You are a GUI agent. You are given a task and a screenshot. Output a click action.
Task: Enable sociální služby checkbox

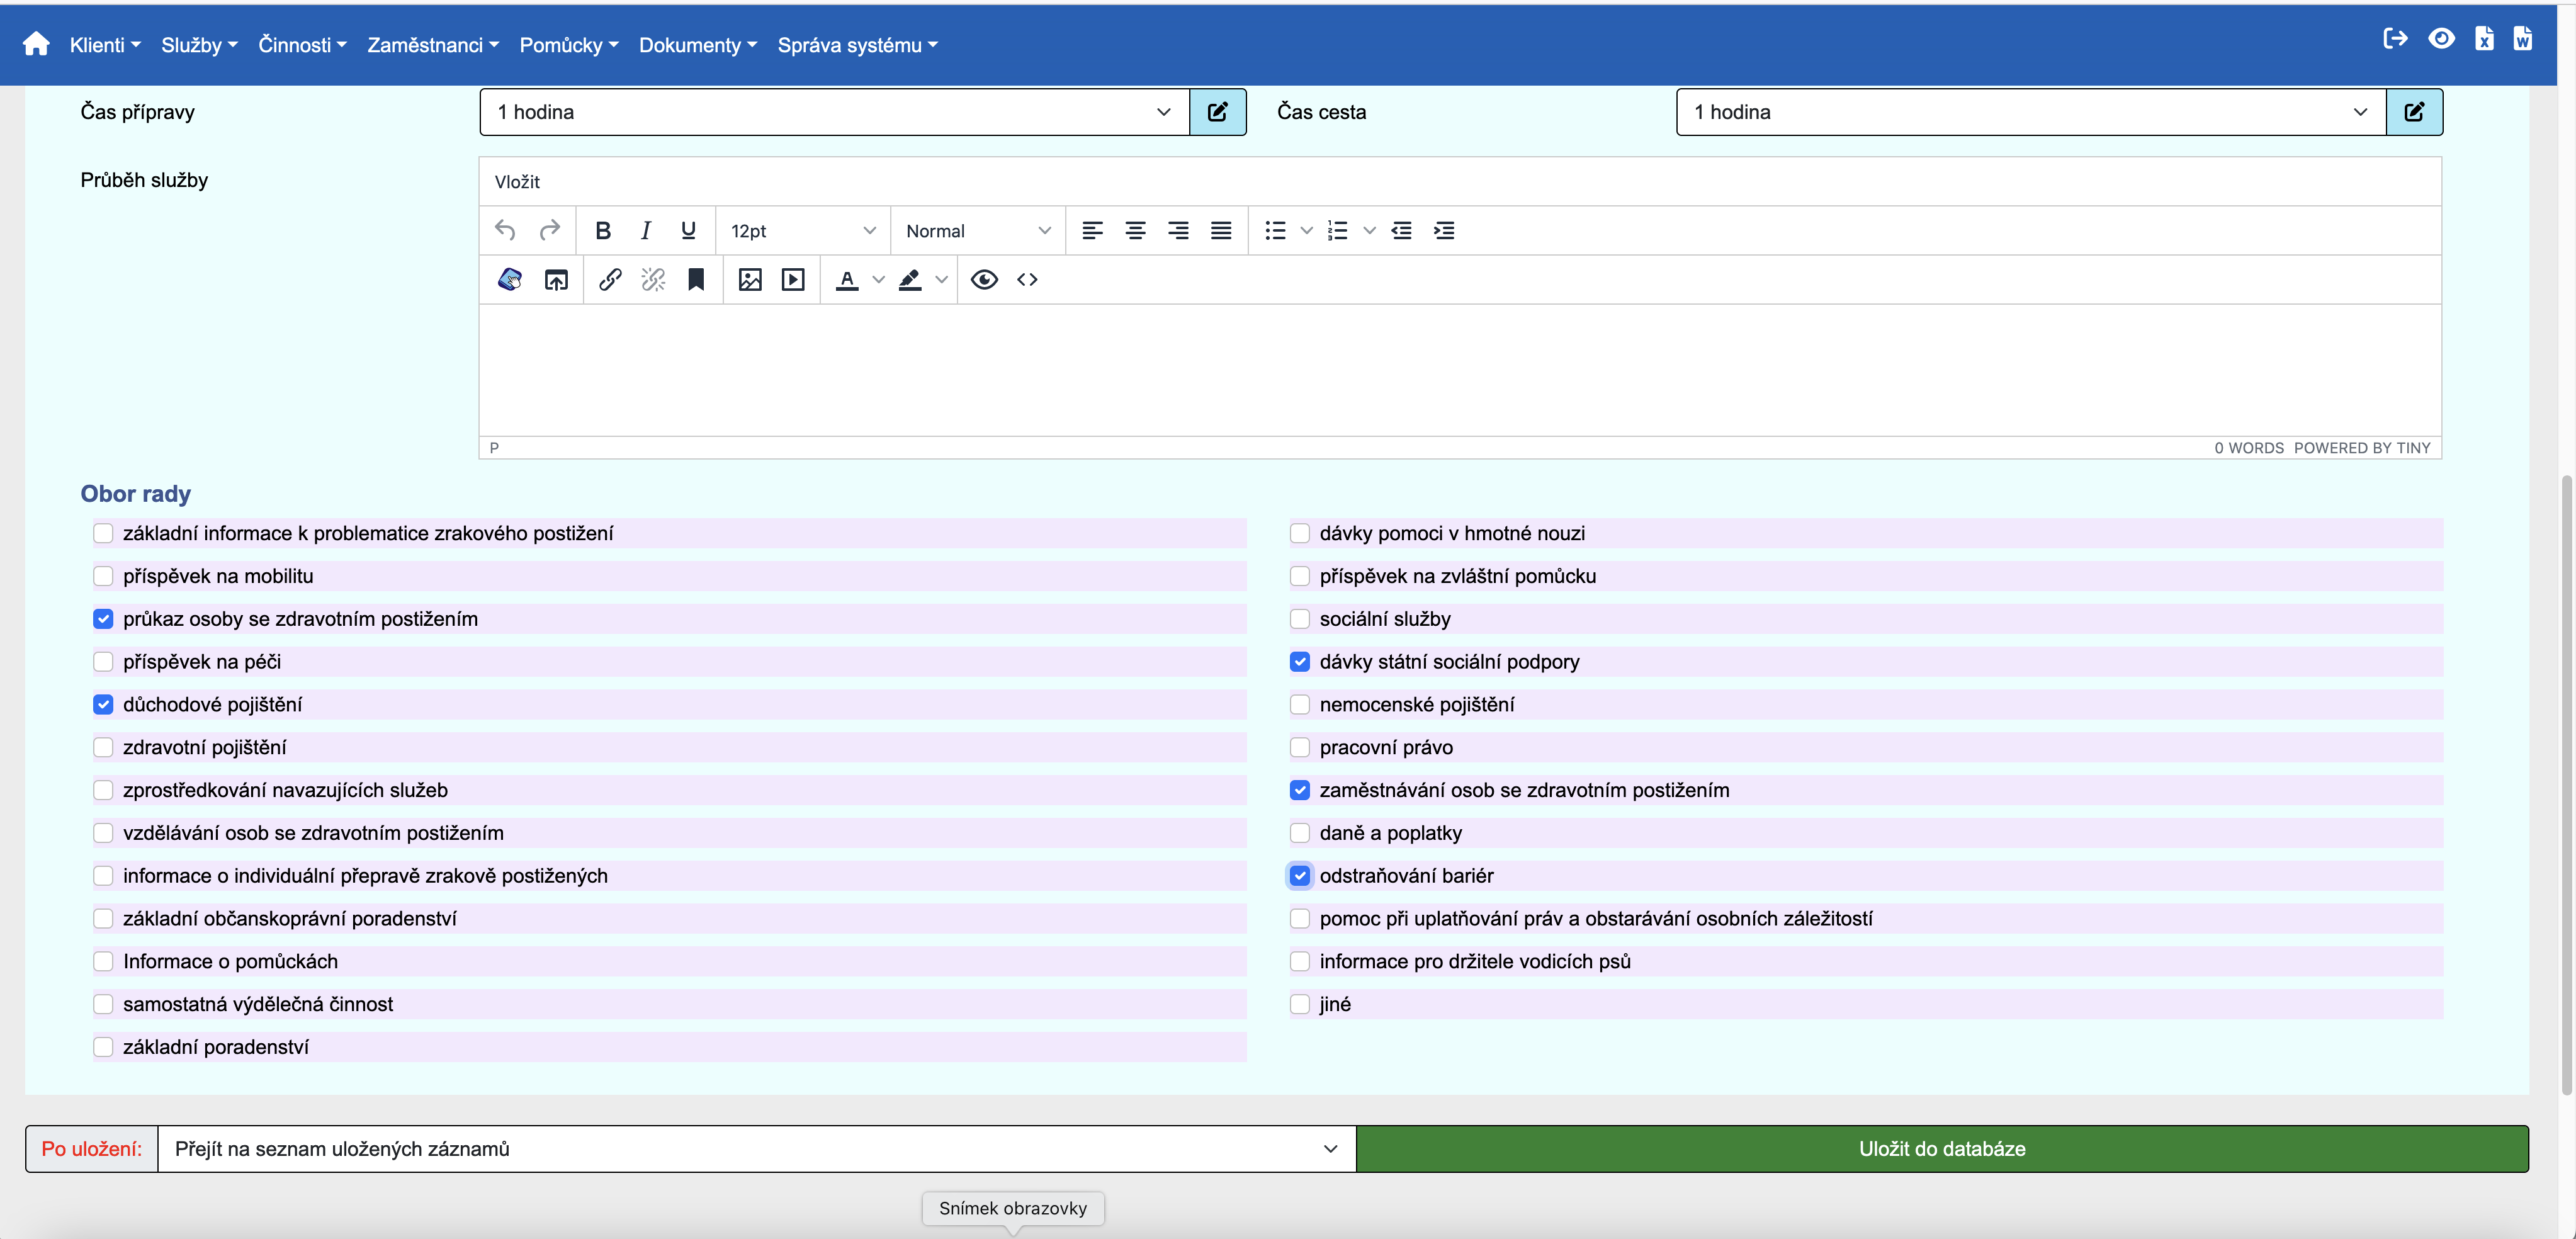[1299, 619]
